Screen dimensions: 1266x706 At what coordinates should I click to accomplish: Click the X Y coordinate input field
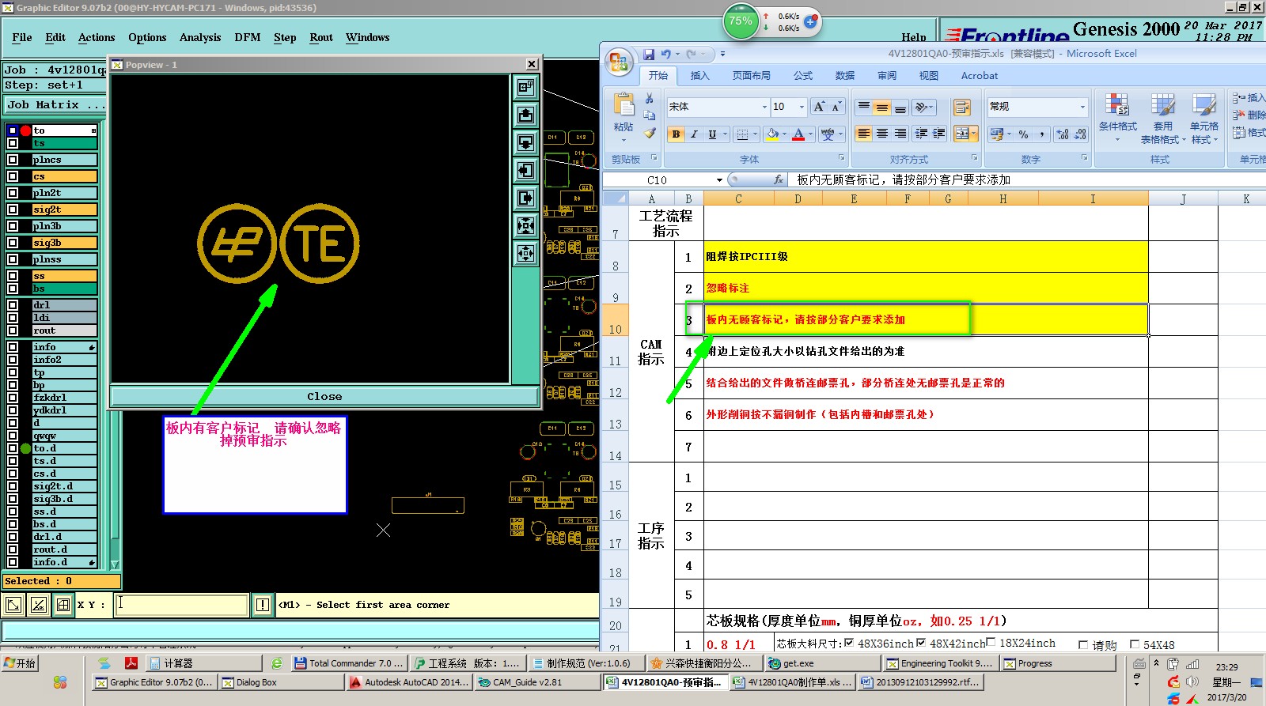[181, 605]
